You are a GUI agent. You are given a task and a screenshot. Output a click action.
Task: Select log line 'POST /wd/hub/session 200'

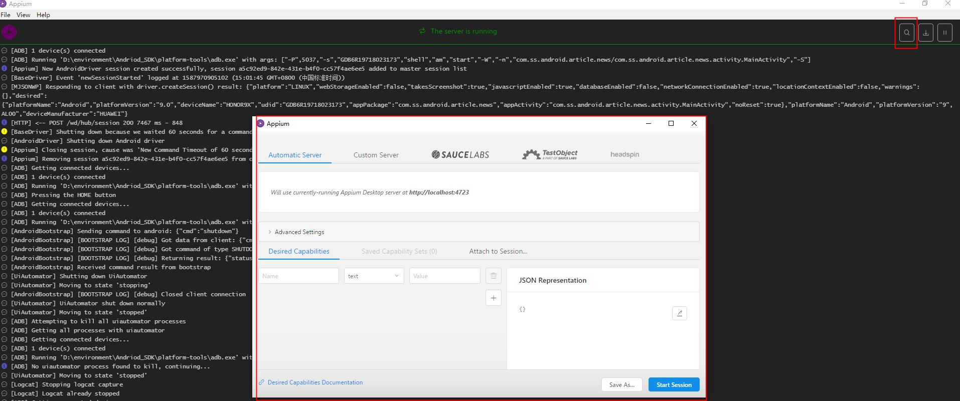pyautogui.click(x=97, y=123)
